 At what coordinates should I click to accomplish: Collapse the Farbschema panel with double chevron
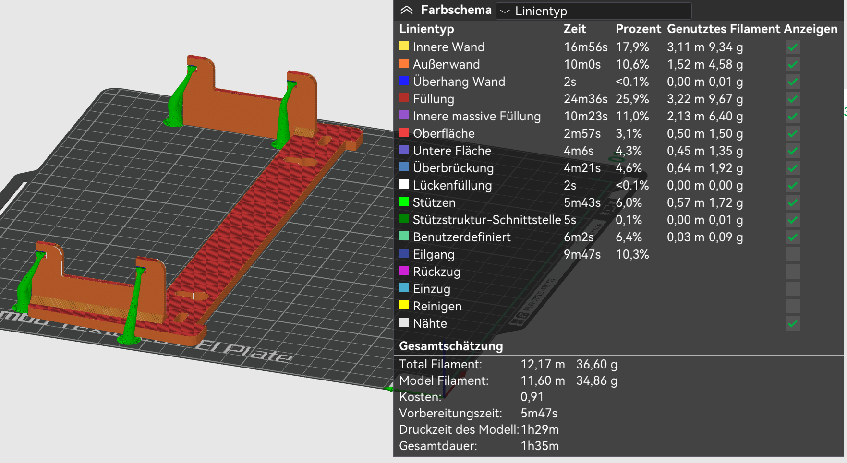coord(406,10)
